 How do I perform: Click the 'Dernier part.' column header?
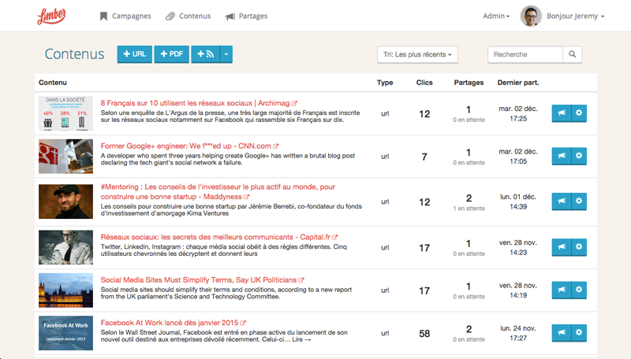518,83
